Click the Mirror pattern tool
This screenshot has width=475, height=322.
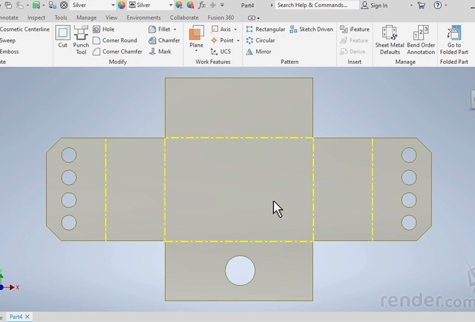(x=259, y=51)
